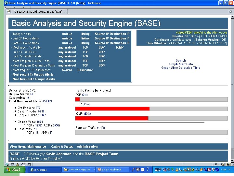The width and height of the screenshot is (234, 176).
Task: Click the Windows start button
Action: pos(15,170)
